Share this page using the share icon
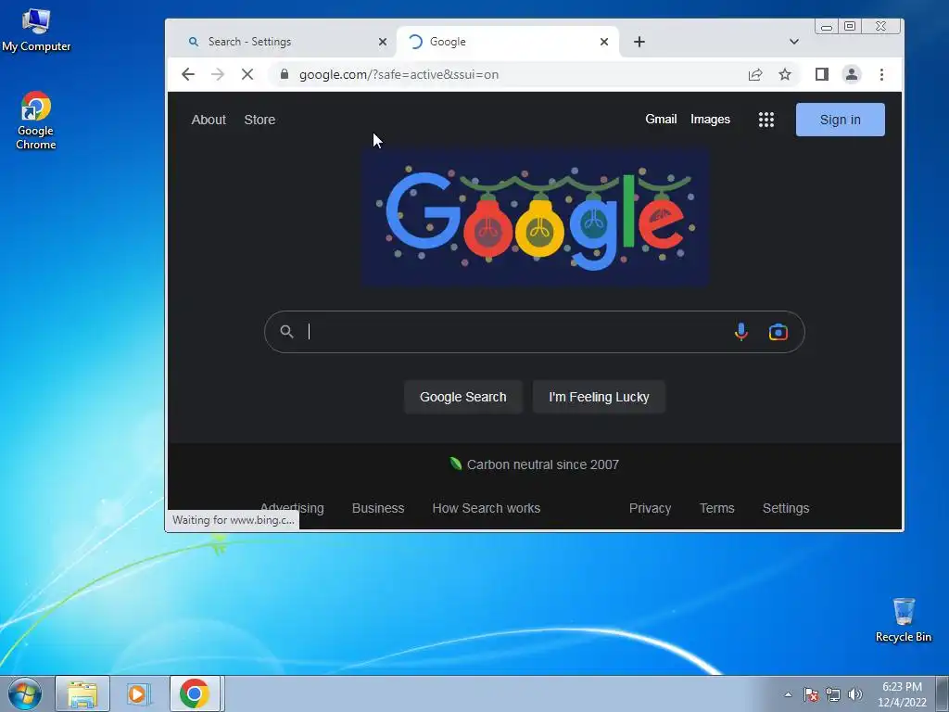Viewport: 949px width, 712px height. (754, 74)
